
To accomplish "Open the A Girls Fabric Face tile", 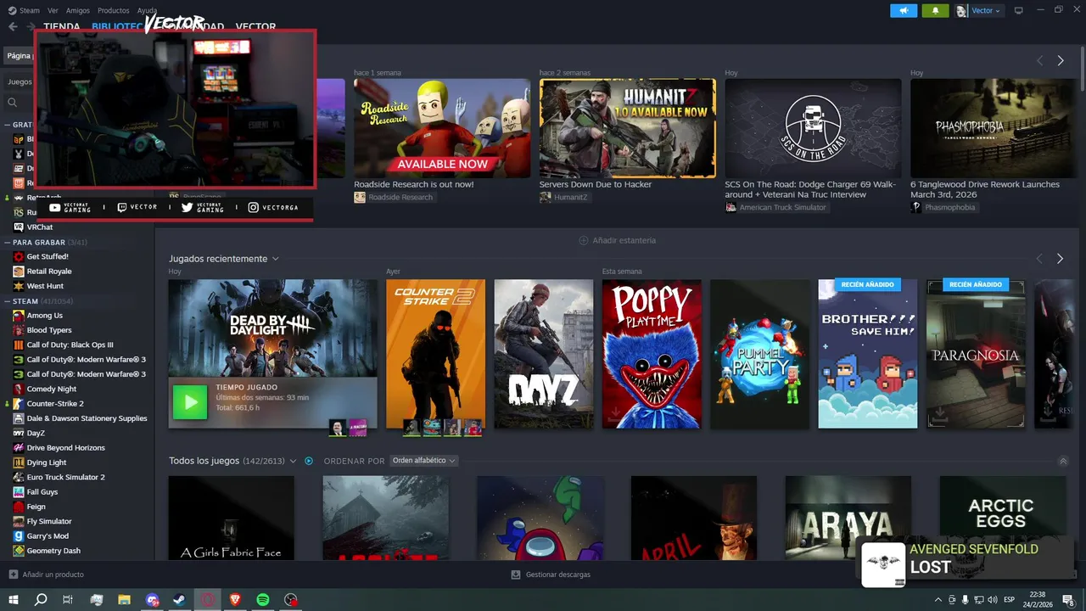I will click(231, 518).
